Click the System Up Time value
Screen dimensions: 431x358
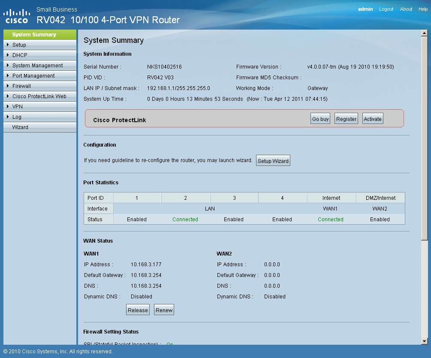pyautogui.click(x=237, y=99)
